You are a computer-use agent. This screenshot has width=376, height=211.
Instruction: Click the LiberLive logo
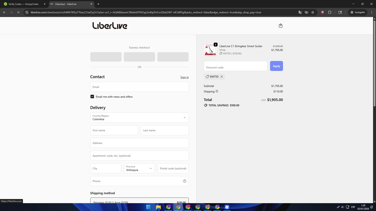click(x=110, y=25)
